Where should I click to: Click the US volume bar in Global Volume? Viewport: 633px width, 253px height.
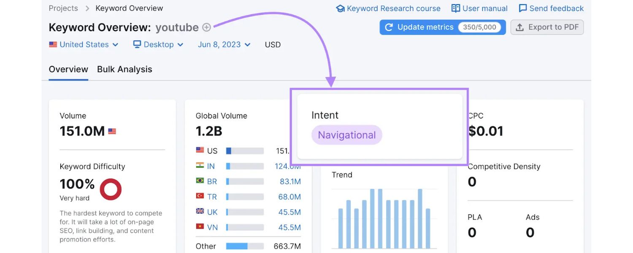click(x=245, y=151)
